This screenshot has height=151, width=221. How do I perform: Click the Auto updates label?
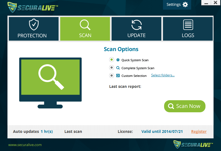pyautogui.click(x=26, y=132)
